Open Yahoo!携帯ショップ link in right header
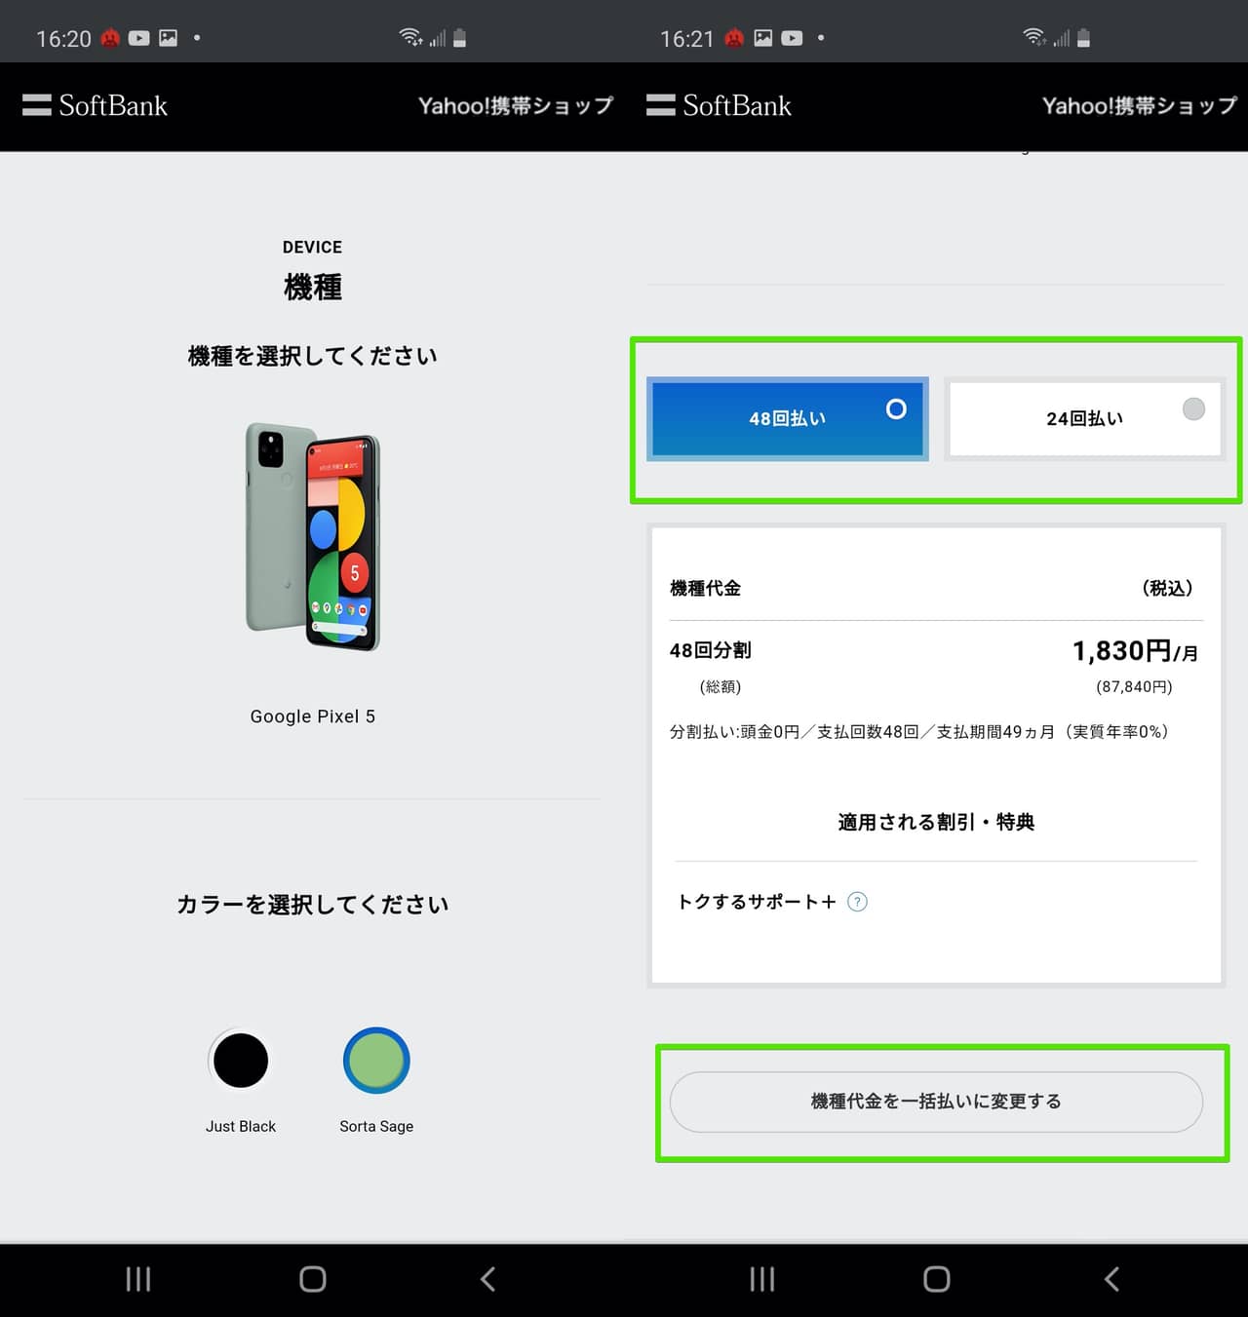Image resolution: width=1248 pixels, height=1317 pixels. pyautogui.click(x=1139, y=105)
